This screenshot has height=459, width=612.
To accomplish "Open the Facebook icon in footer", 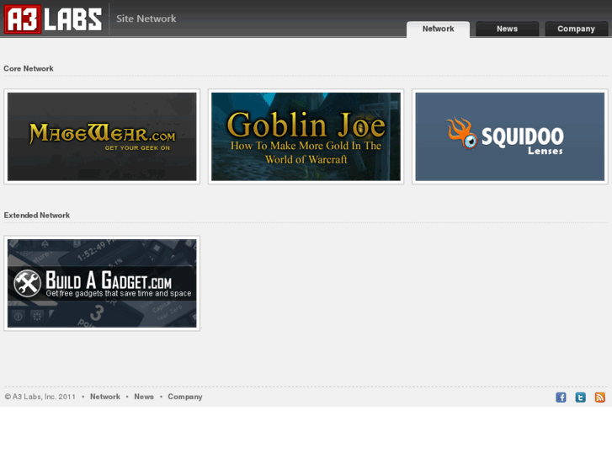I will coord(561,398).
